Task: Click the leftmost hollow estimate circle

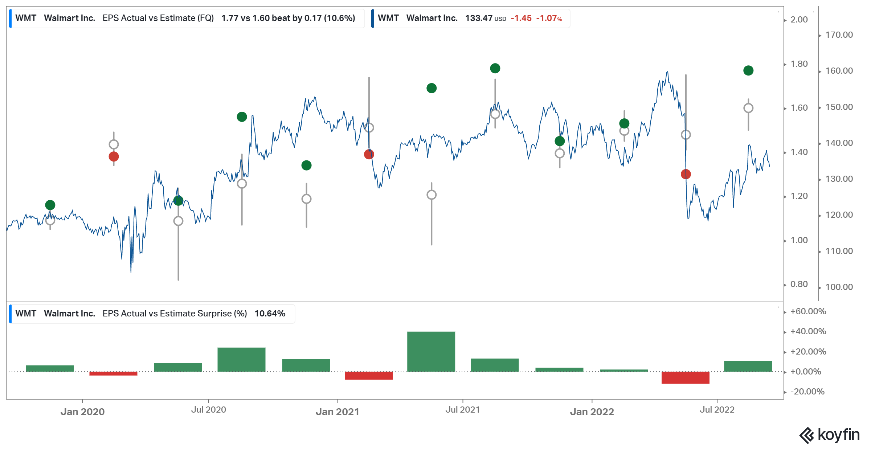Action: tap(50, 220)
